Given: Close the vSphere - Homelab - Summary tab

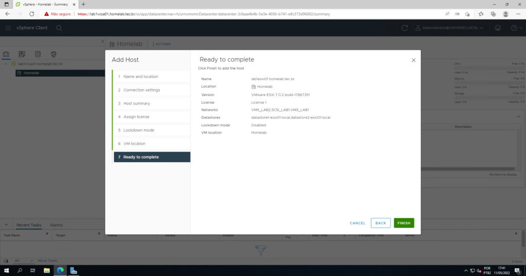Looking at the screenshot, I should tap(74, 4).
